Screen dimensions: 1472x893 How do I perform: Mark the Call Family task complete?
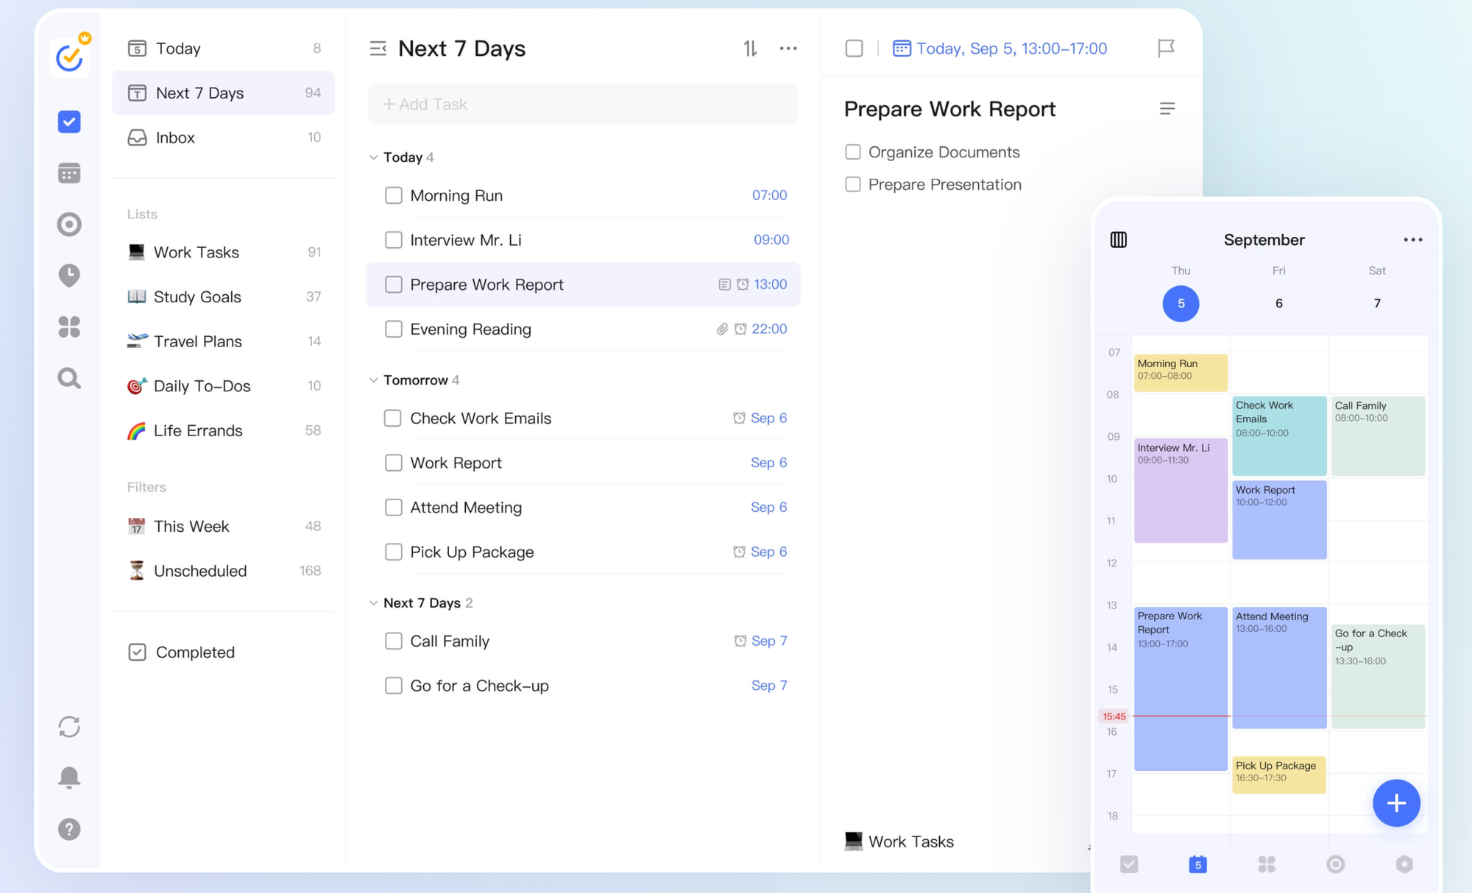coord(394,641)
